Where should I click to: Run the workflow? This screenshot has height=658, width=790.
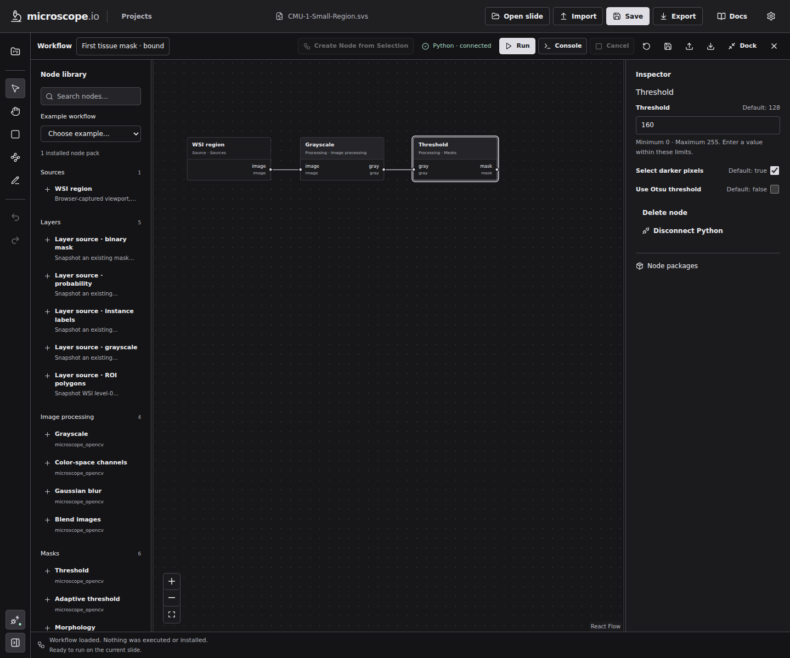(517, 46)
